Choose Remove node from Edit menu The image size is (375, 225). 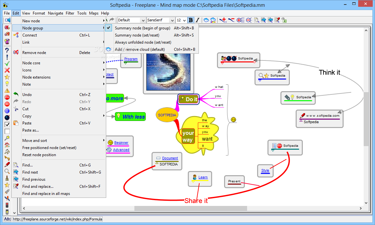point(59,53)
